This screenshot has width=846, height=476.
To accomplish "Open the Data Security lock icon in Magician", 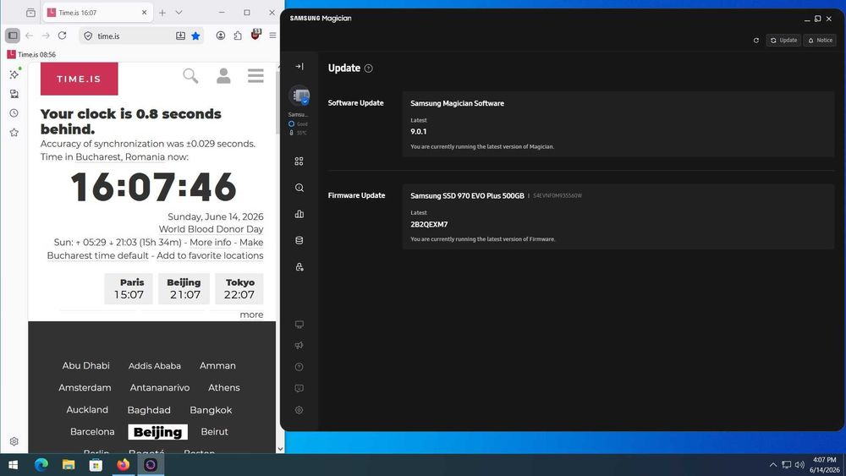I will 299,267.
